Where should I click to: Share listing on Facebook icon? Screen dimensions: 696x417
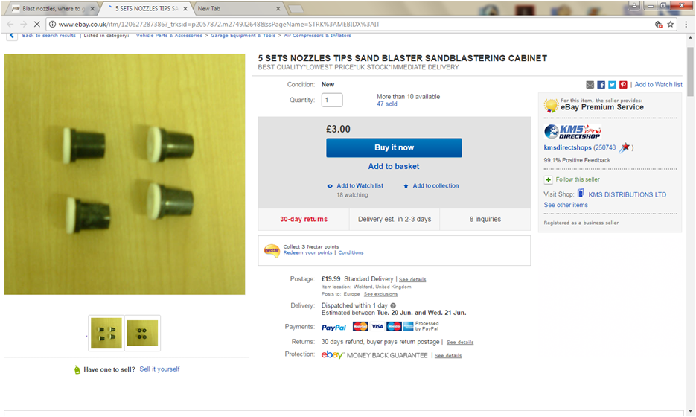[x=601, y=85]
